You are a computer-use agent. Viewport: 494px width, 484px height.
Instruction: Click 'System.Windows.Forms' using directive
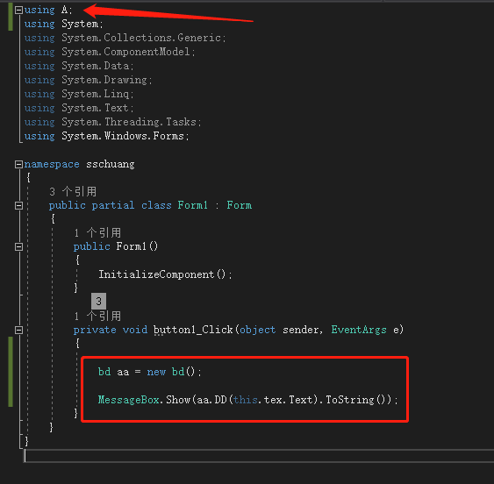point(123,136)
